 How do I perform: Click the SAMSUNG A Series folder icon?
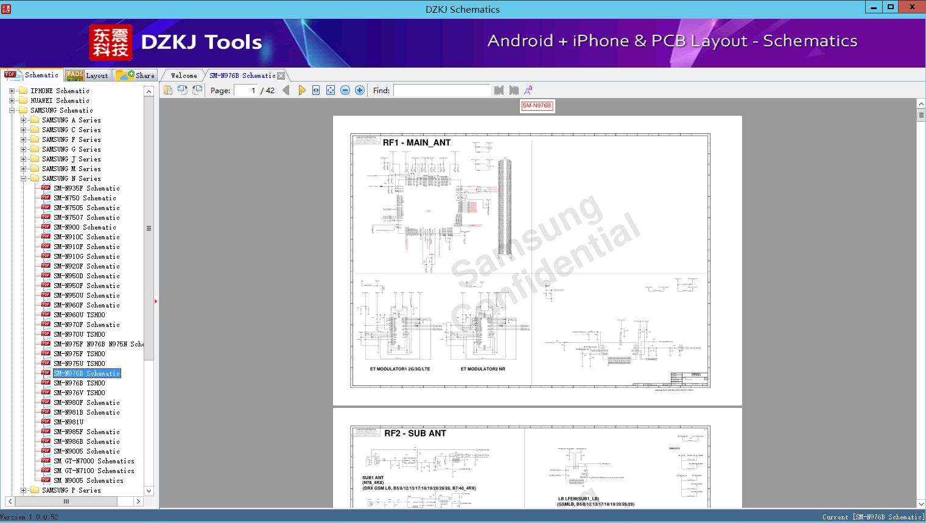35,120
